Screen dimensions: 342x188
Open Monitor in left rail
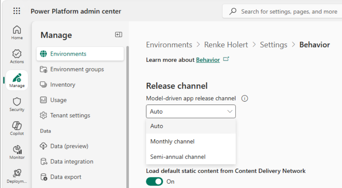click(17, 152)
